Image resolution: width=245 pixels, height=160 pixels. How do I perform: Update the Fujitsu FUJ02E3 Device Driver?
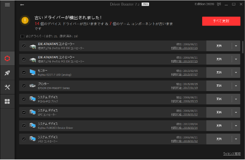(219, 126)
